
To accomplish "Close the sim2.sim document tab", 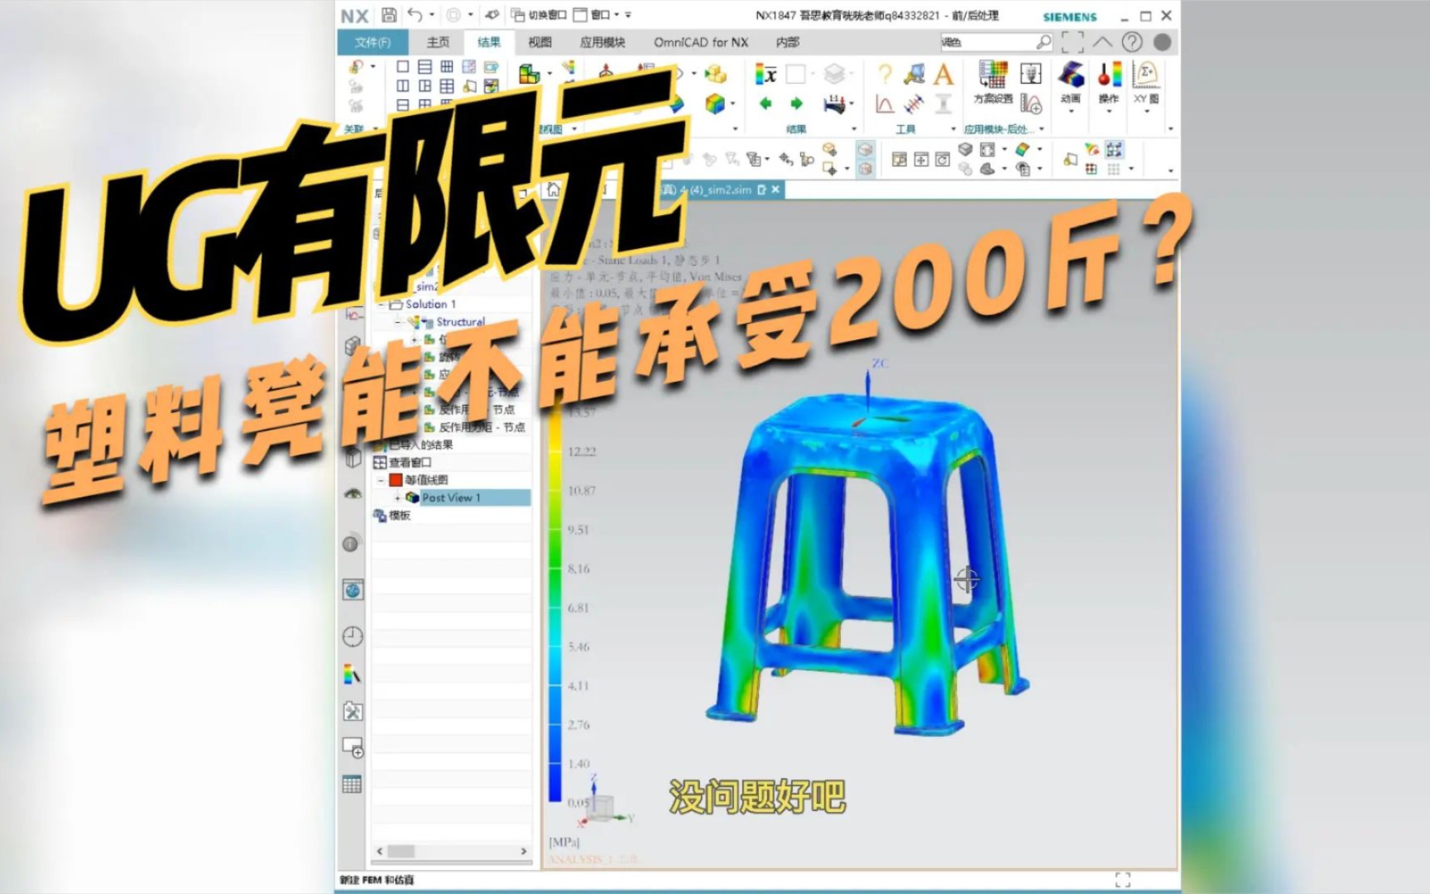I will pyautogui.click(x=775, y=190).
